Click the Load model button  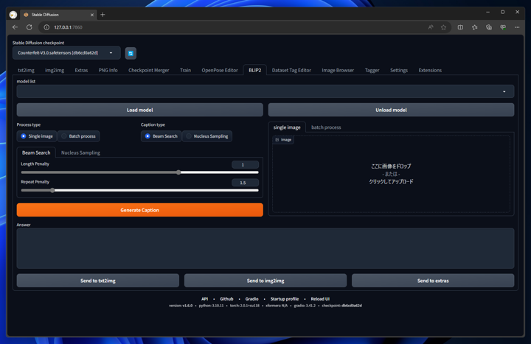coord(139,110)
